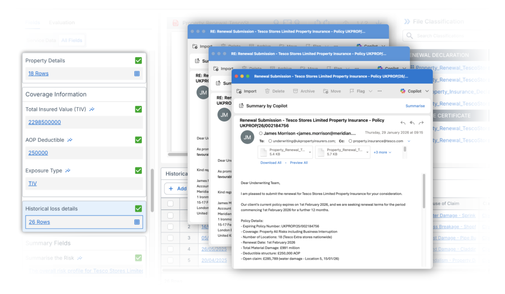Click the 2298500000 value link
Screen dimensions: 505x294
[x=45, y=122]
